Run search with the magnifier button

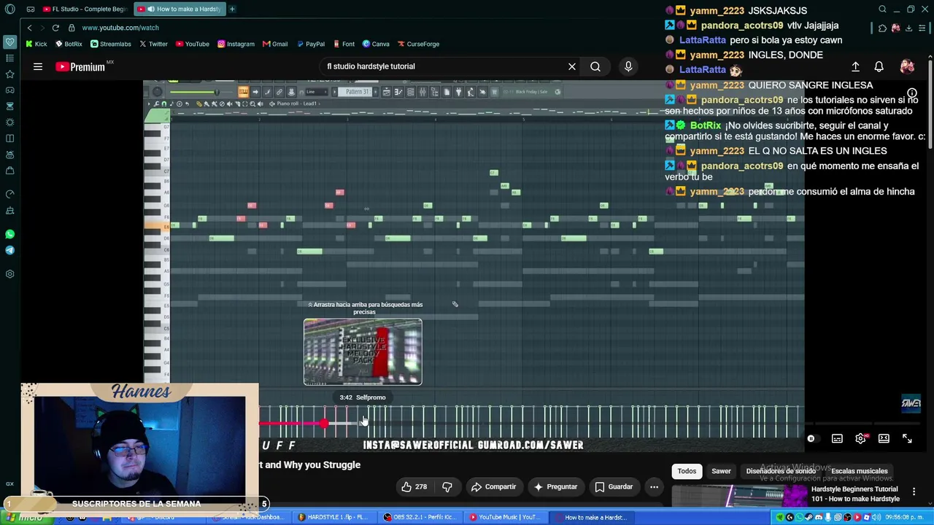pos(595,66)
